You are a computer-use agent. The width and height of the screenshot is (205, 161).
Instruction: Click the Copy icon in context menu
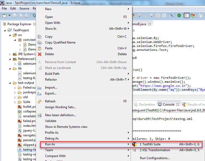point(40,37)
